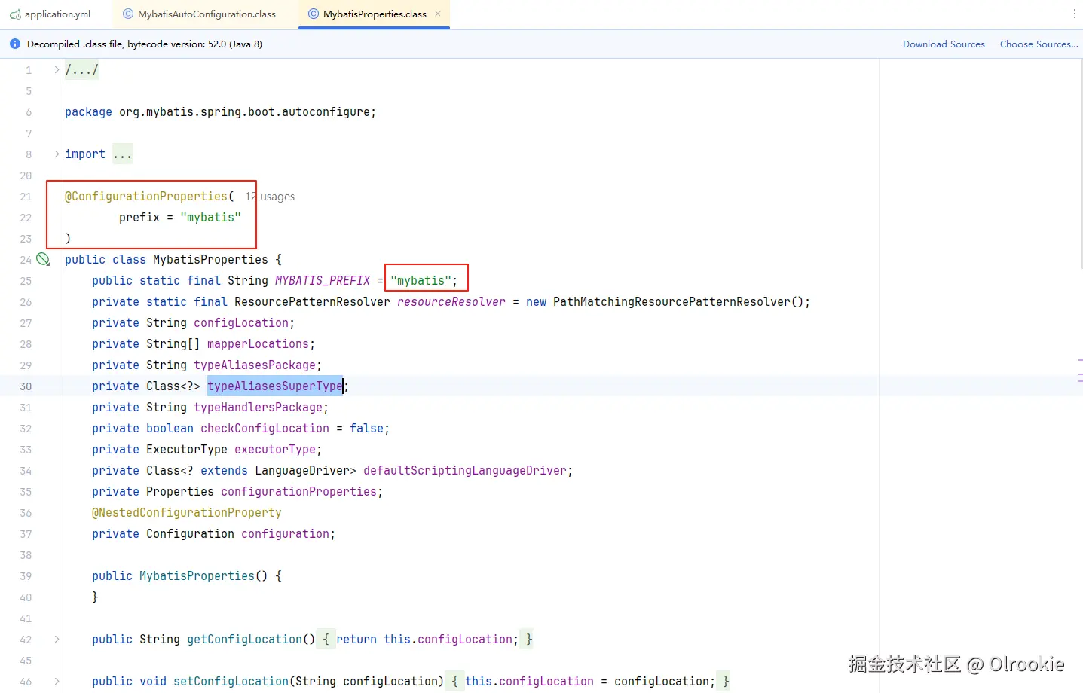Expand the setConfigLocation method fold arrow
1083x693 pixels.
pos(57,682)
